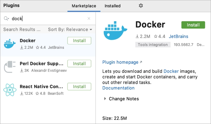Click the Plugins title label
This screenshot has height=124, width=211.
[x=12, y=6]
